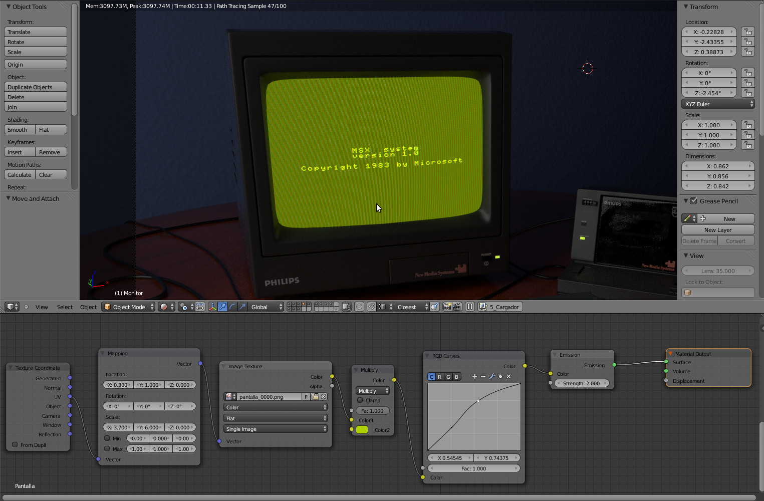The image size is (764, 501).
Task: Set shading to Smooth
Action: click(20, 129)
